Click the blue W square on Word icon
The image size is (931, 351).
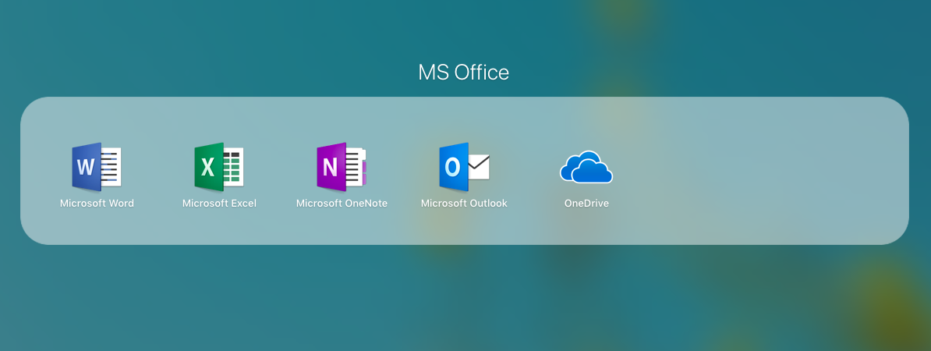(86, 167)
